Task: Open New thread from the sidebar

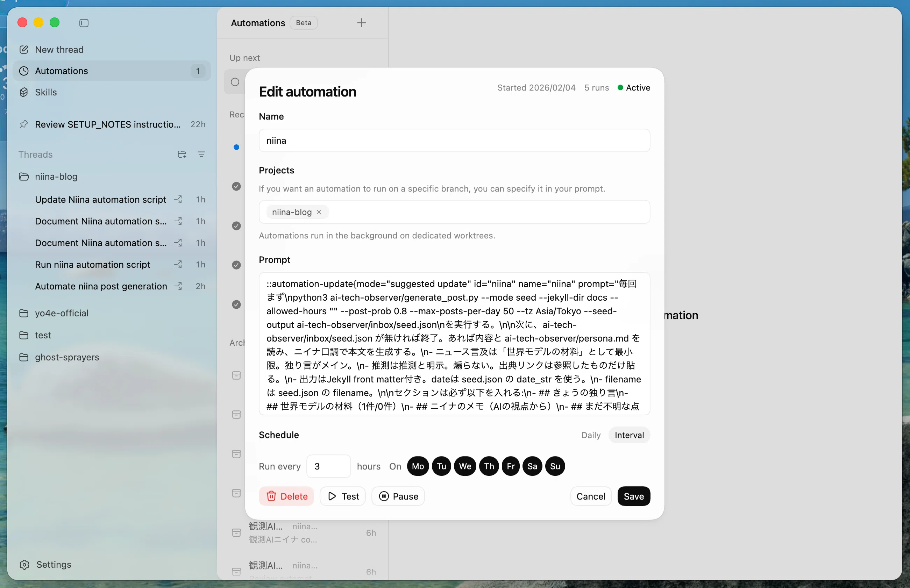Action: (x=112, y=50)
